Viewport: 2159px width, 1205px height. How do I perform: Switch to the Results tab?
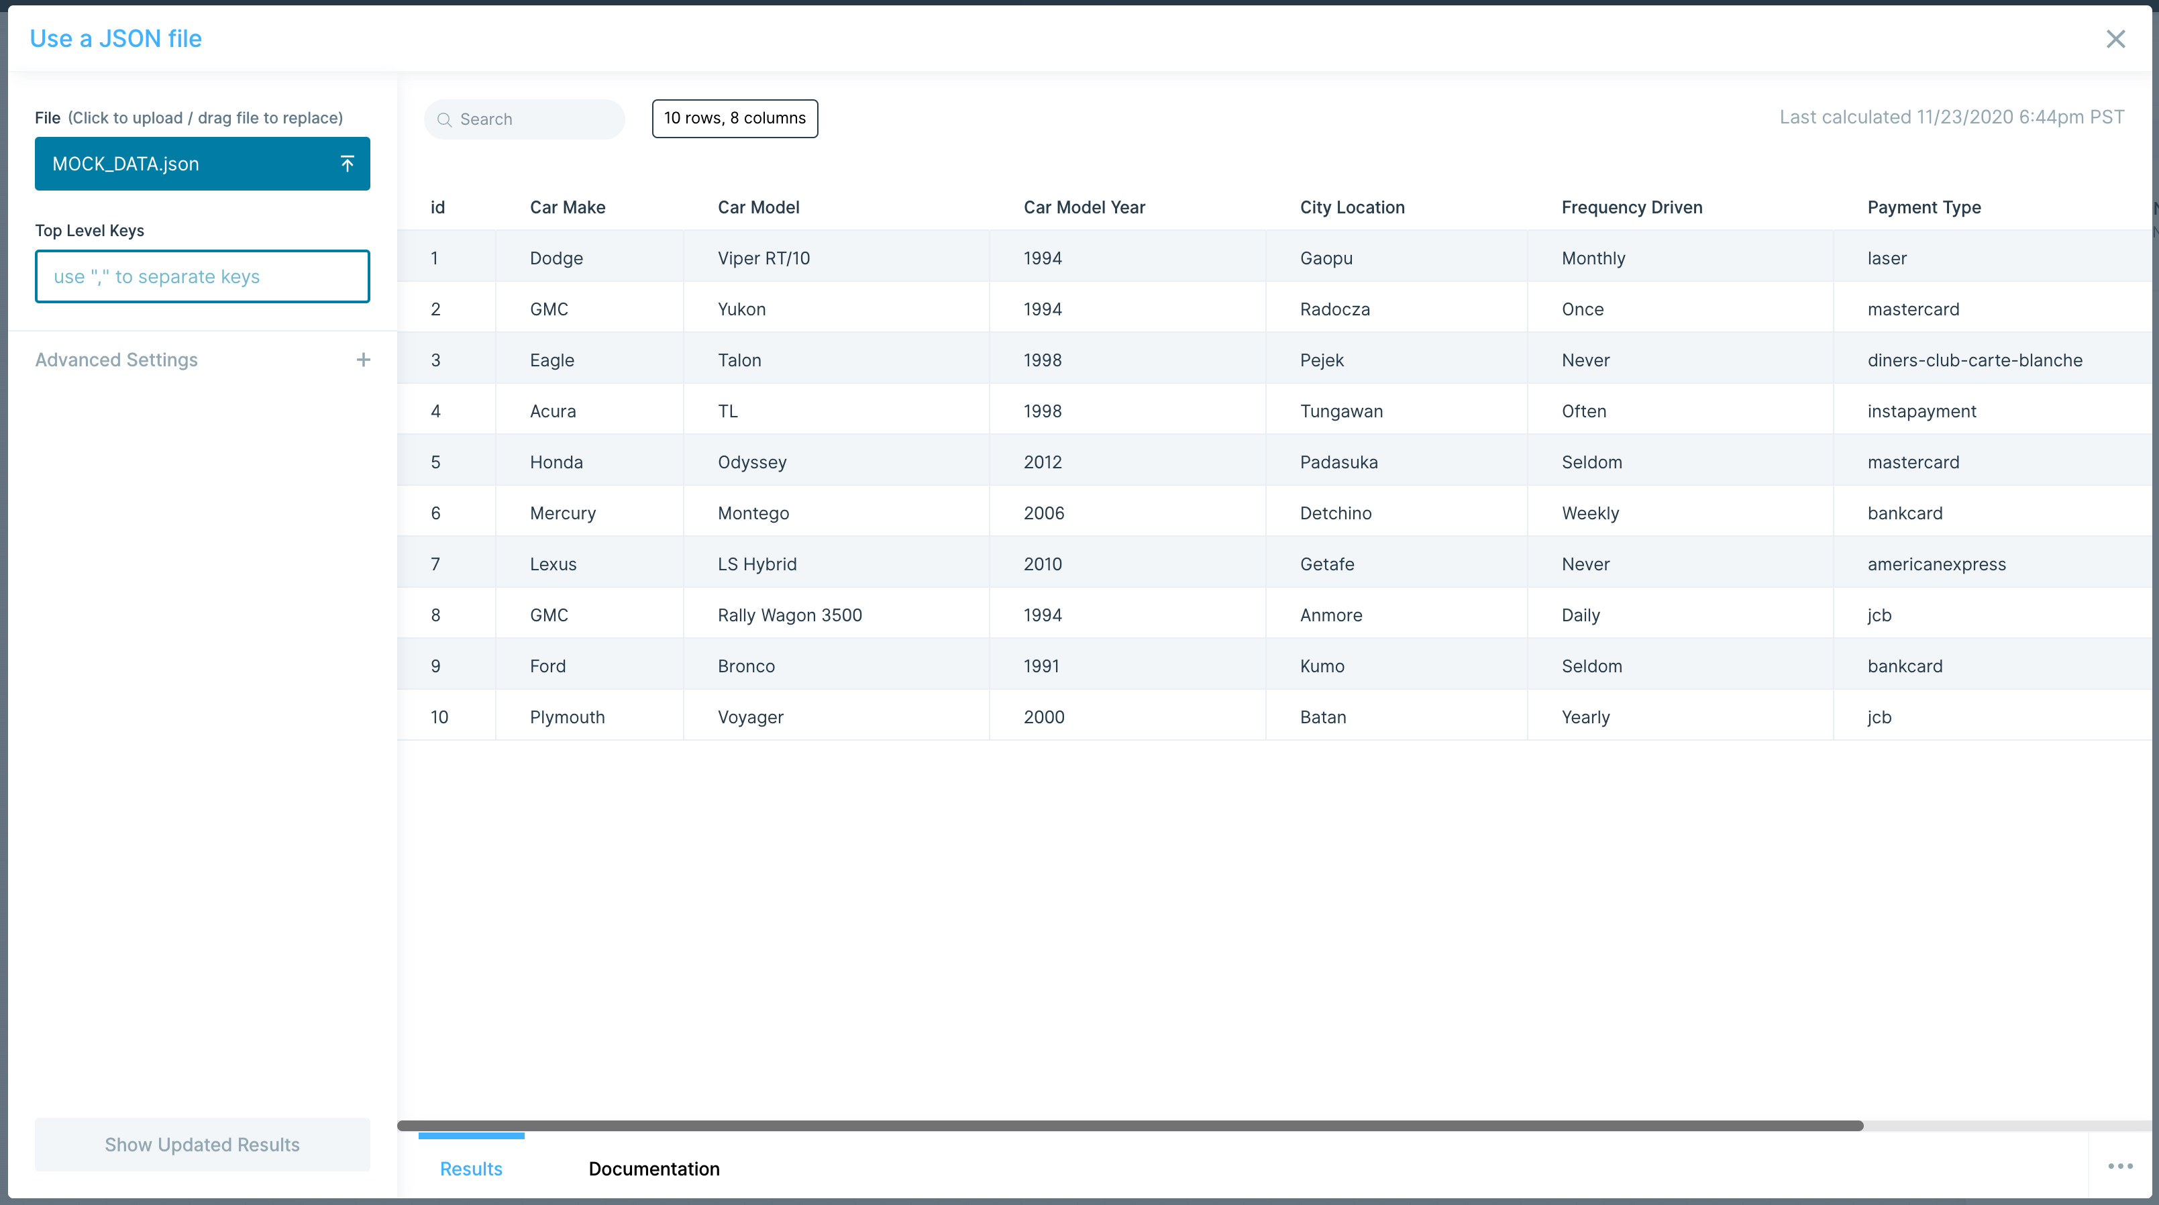coord(471,1168)
